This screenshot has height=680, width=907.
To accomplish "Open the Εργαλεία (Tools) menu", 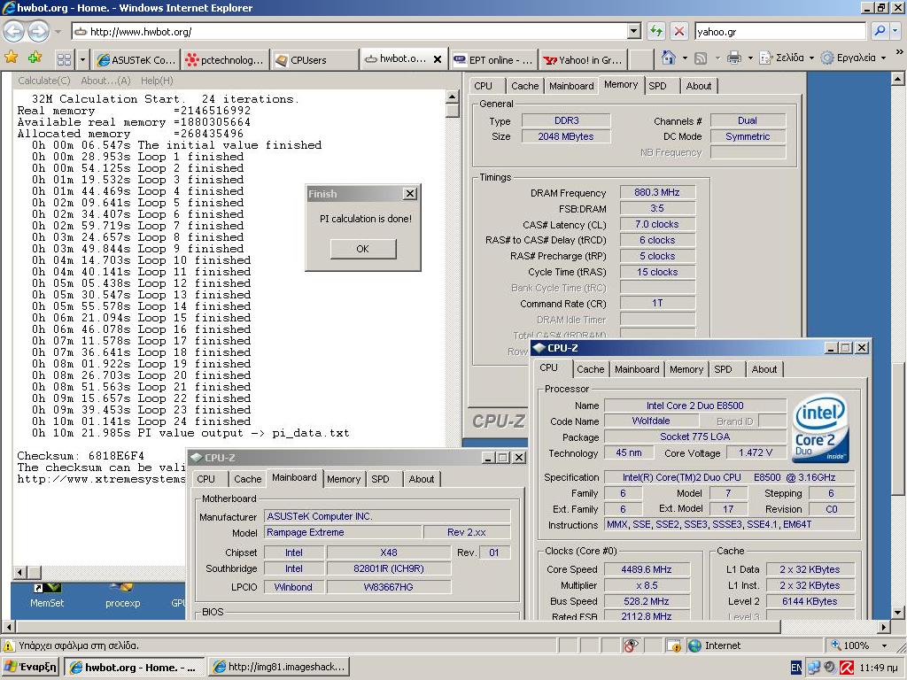I will [x=853, y=58].
